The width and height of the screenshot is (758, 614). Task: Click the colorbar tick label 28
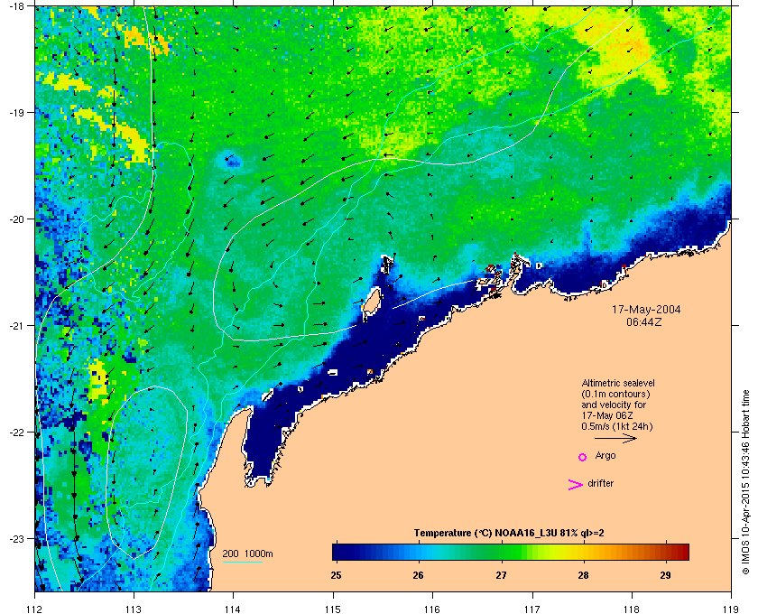(x=584, y=575)
